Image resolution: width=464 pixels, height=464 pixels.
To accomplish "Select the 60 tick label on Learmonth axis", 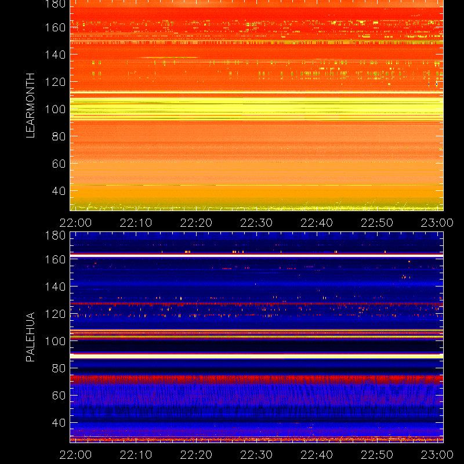I will point(59,164).
